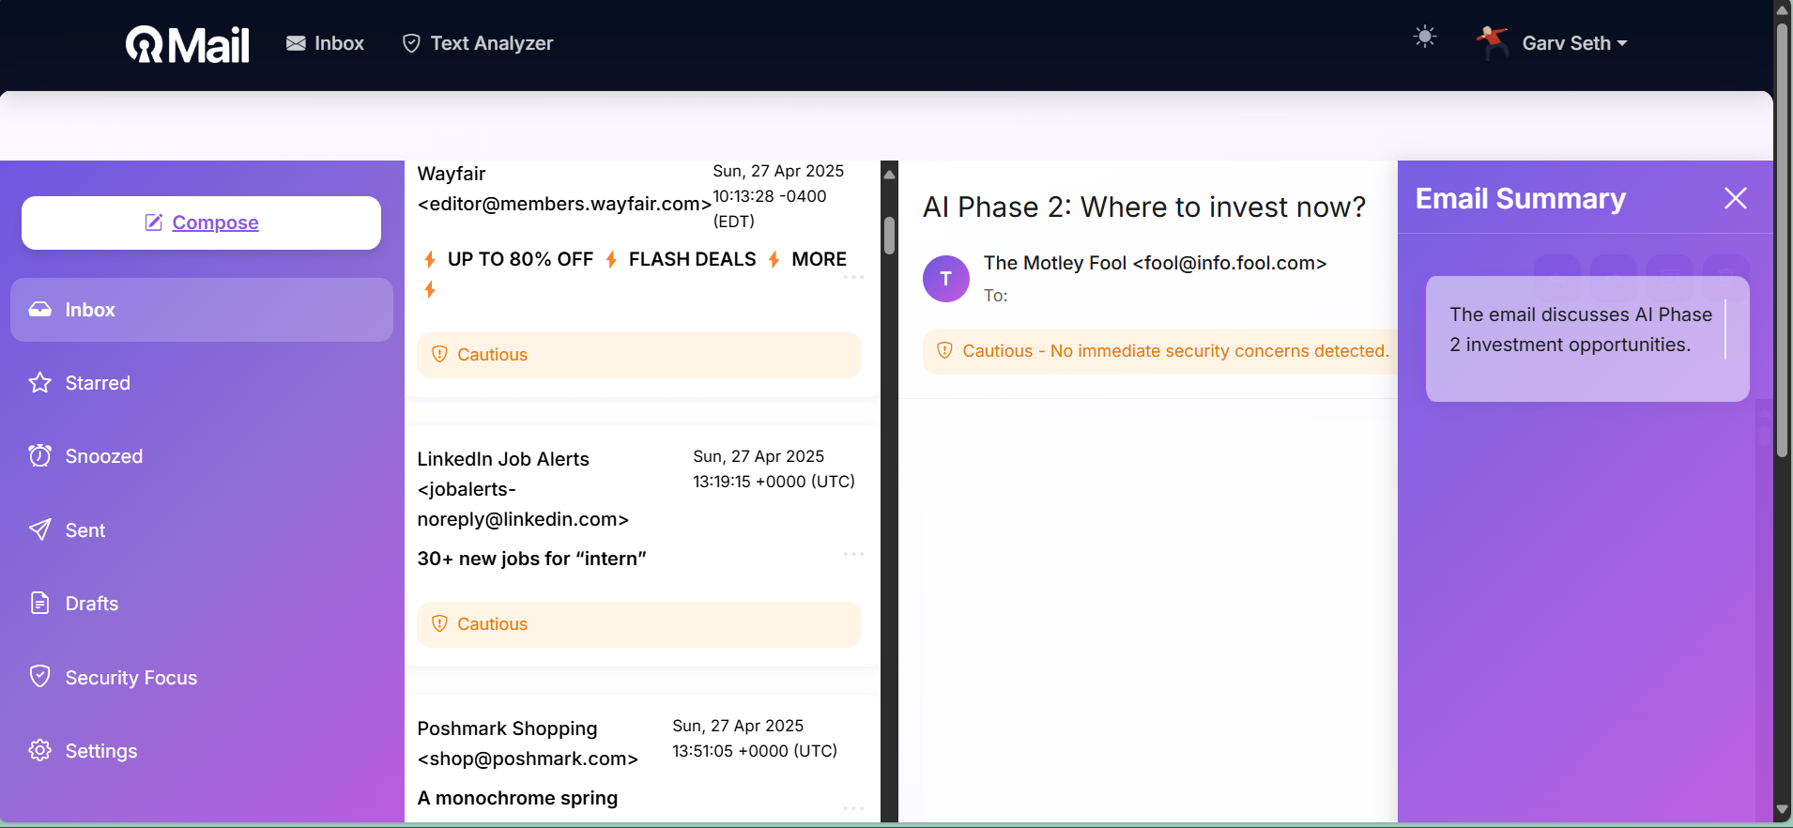Click the Email Summary heading
Screen dimensions: 1793x828
[x=1520, y=199]
